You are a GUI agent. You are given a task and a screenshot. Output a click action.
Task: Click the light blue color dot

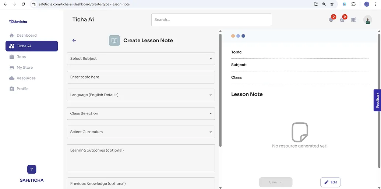tap(238, 36)
